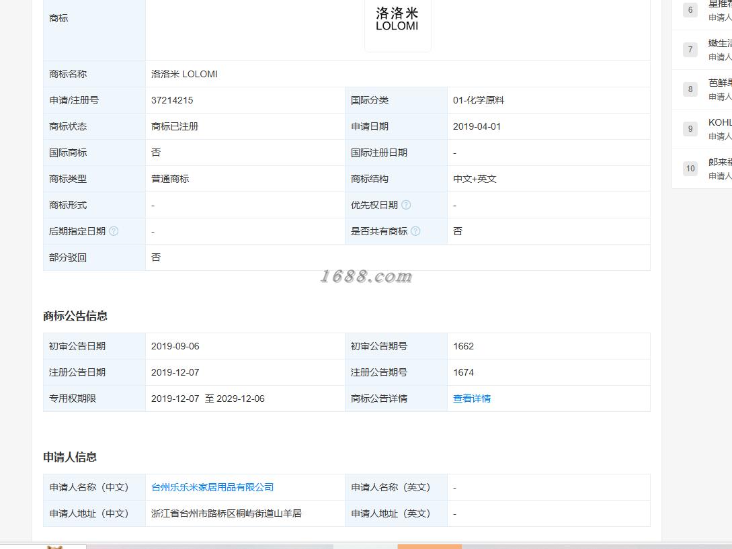Click the help icon next to 后期指定日期
Viewport: 732px width, 549px height.
pos(114,231)
